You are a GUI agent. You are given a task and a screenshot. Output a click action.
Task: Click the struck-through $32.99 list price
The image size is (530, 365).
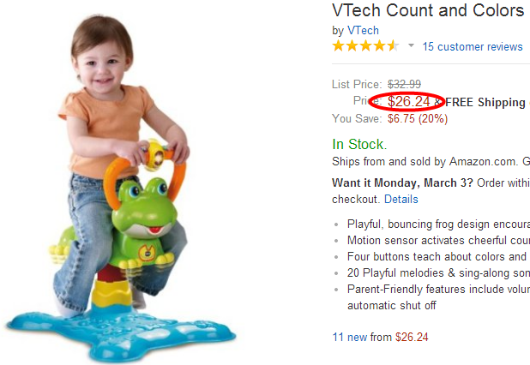(404, 84)
